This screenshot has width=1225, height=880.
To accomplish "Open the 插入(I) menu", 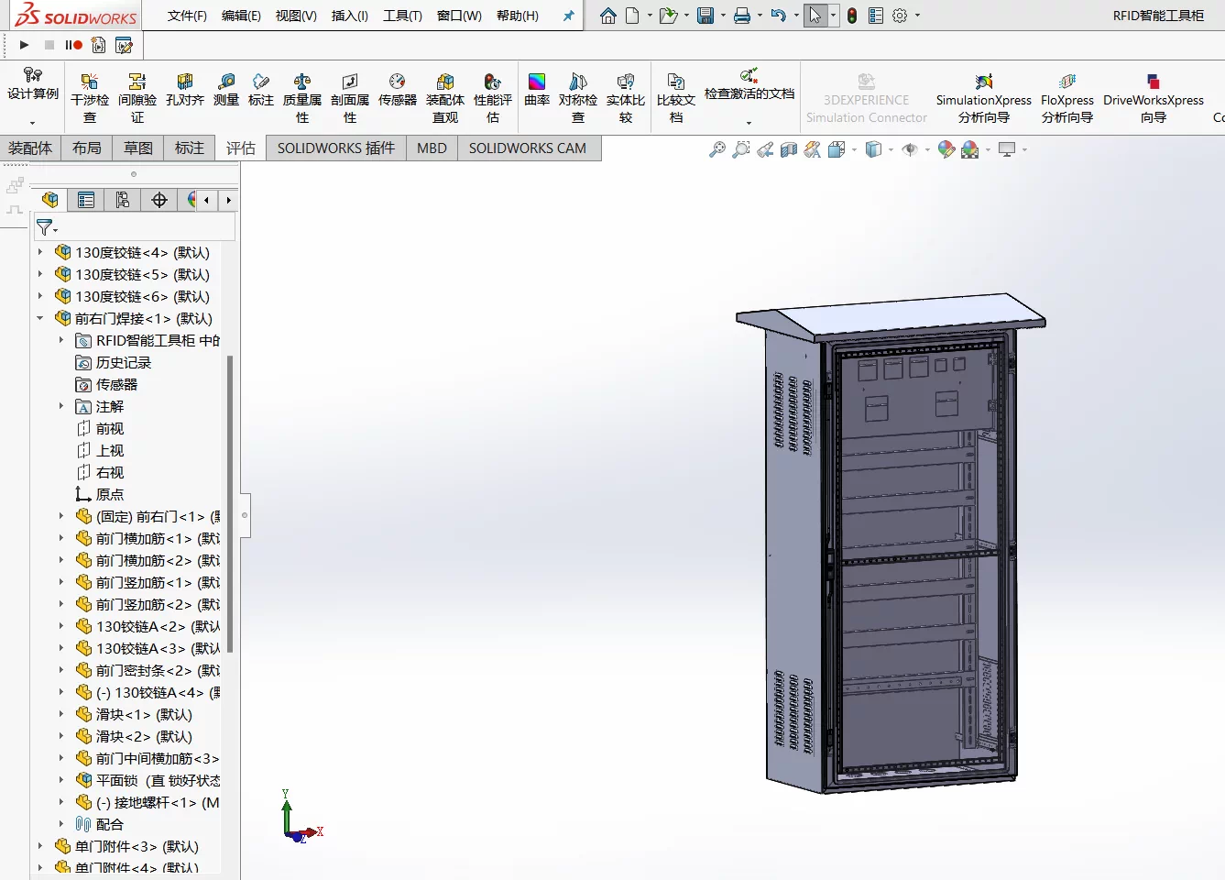I will pyautogui.click(x=350, y=16).
